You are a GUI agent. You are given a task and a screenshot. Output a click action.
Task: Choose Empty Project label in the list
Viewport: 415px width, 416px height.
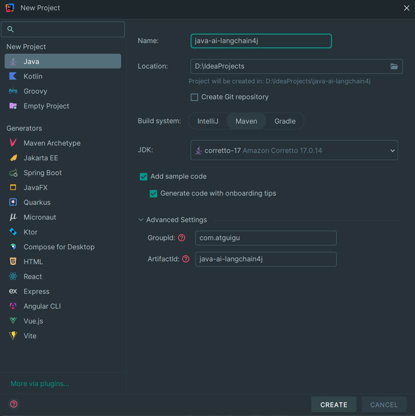46,106
